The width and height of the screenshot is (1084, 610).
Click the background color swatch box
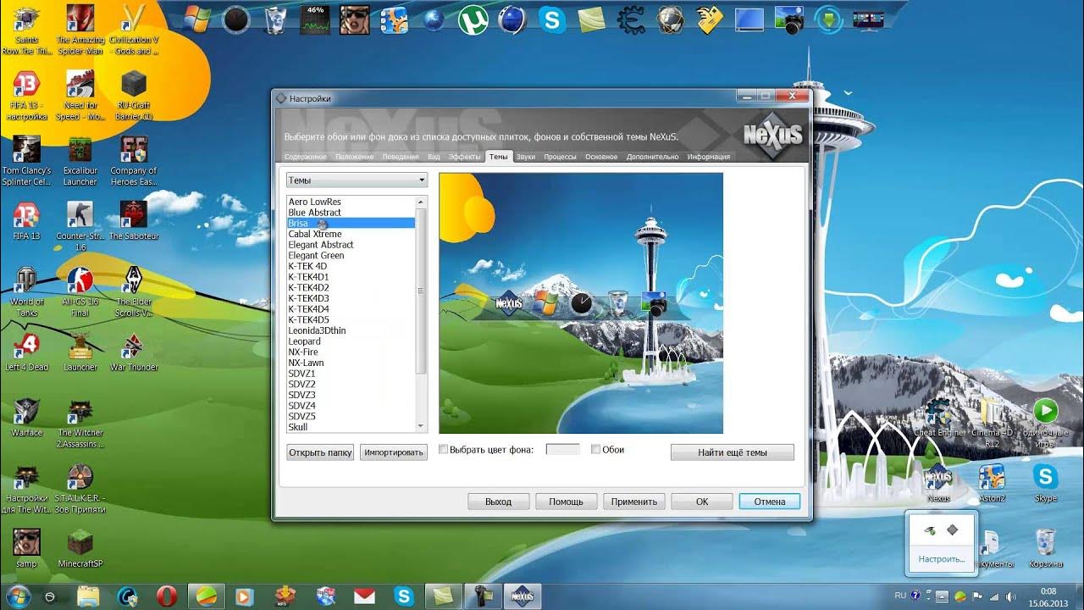tap(563, 450)
